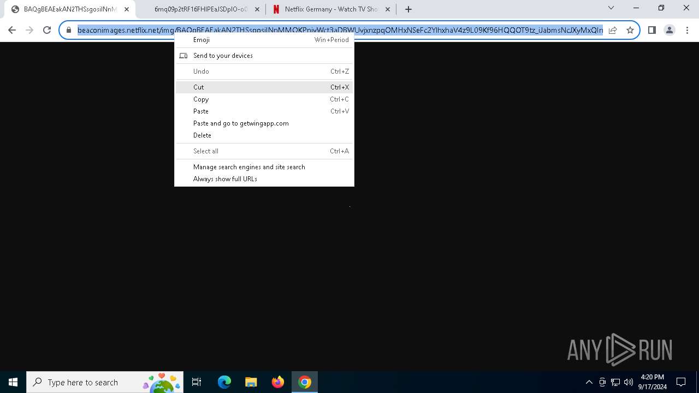Click Select all menu entry
The height and width of the screenshot is (393, 699).
click(264, 151)
